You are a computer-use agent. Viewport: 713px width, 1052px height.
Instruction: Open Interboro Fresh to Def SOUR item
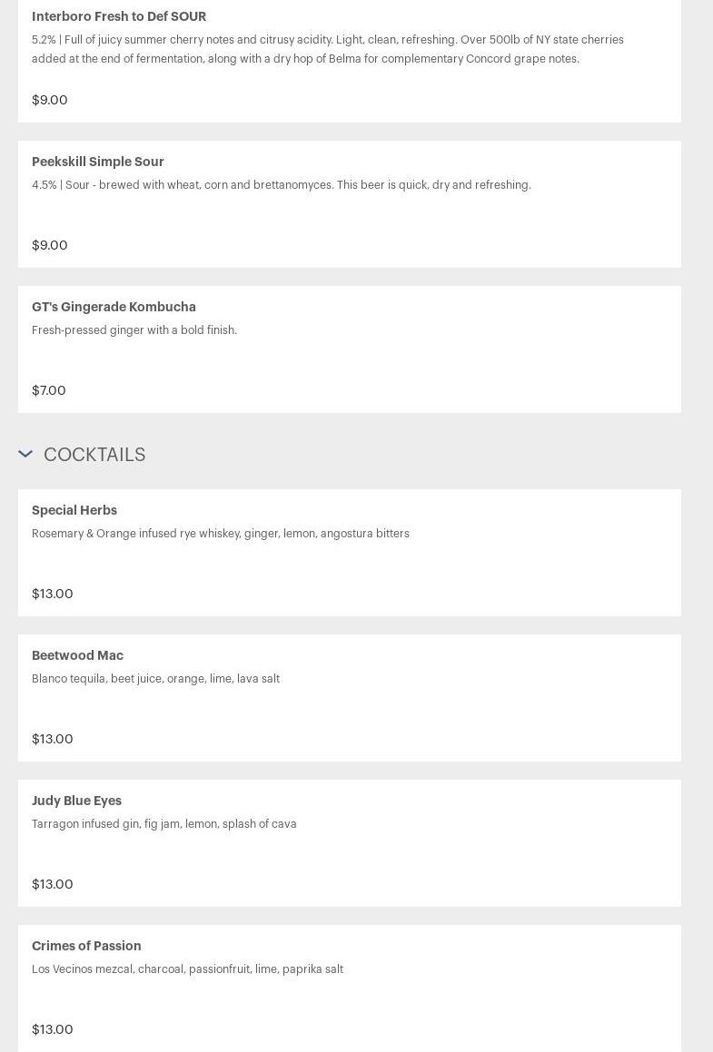tap(119, 16)
